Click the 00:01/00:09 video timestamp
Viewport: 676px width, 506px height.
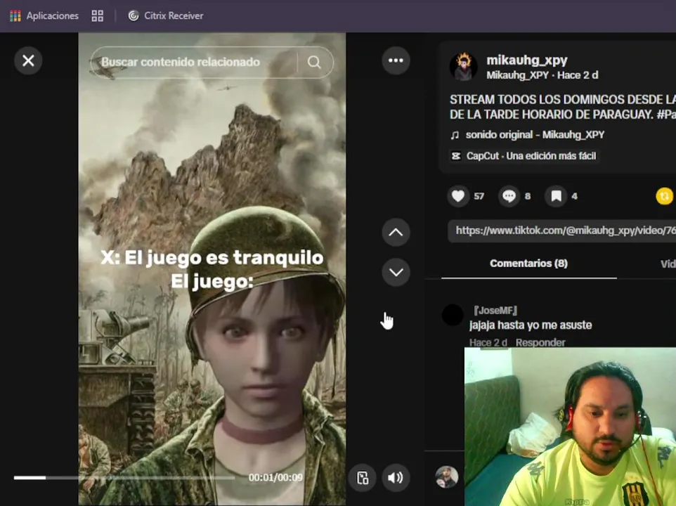tap(275, 478)
